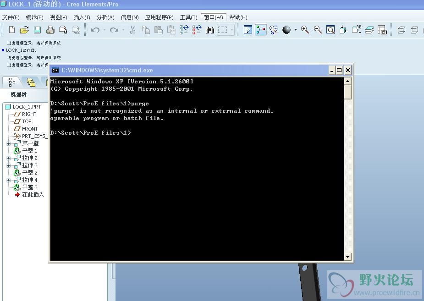This screenshot has width=424, height=301.
Task: Open the 帮助(H) menu
Action: [238, 17]
